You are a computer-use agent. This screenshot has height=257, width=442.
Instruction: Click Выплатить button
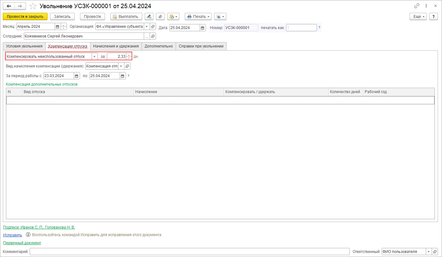(x=126, y=17)
